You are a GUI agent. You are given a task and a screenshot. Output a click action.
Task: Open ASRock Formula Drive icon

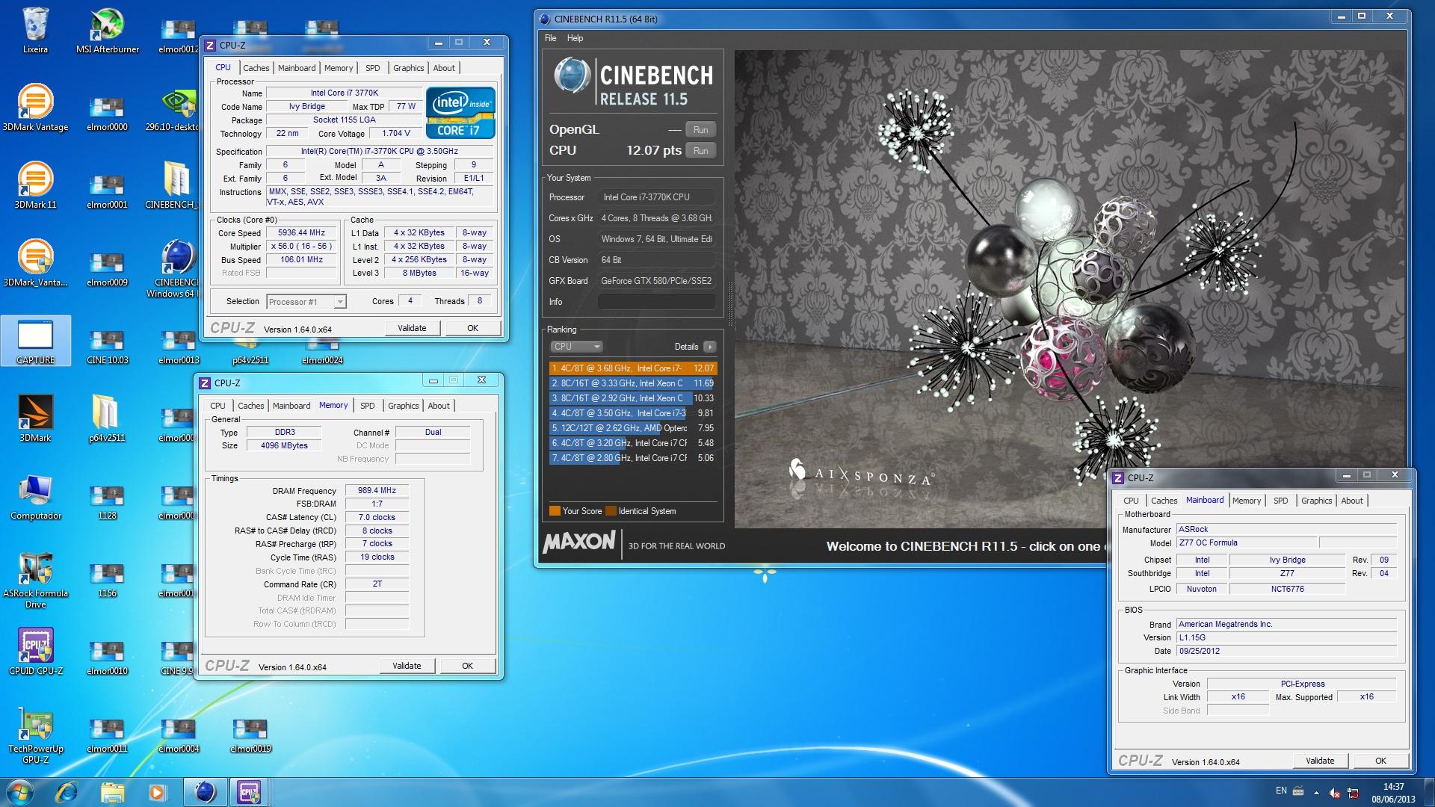click(x=35, y=580)
